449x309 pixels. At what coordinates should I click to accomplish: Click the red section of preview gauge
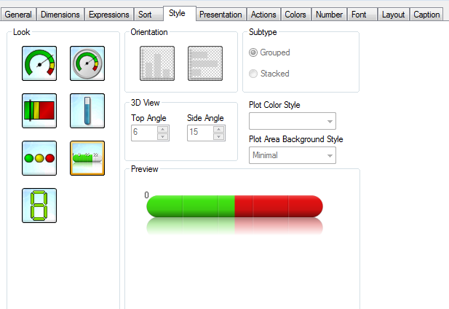pos(278,206)
